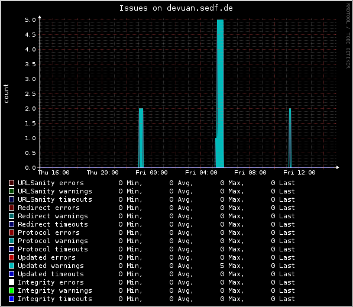353x307 pixels.
Task: Click the Integrity warnings green legend swatch
Action: click(x=11, y=290)
